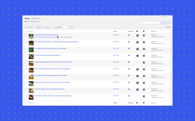Sort by the comments column icon
This screenshot has height=121, width=195.
coord(137,31)
